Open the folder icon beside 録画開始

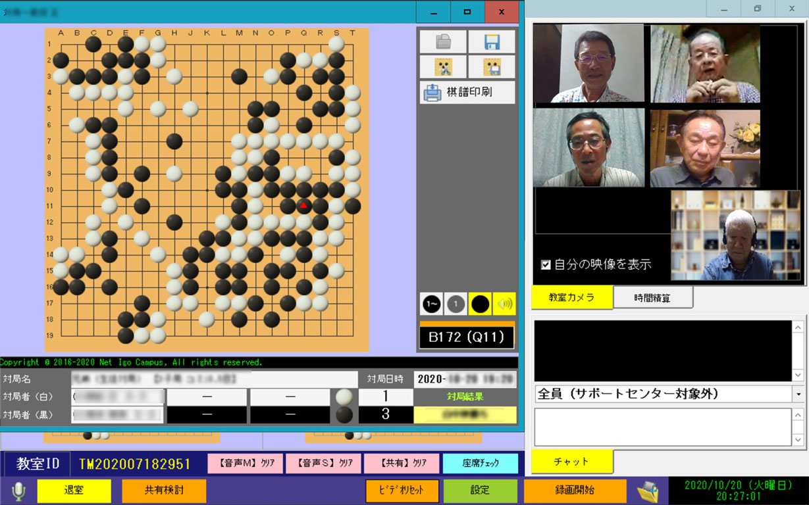648,491
